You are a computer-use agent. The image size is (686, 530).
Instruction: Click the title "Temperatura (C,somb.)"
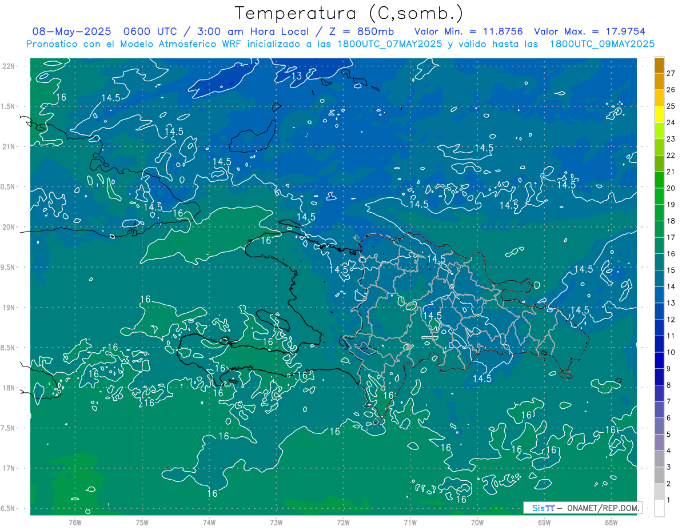(x=349, y=14)
